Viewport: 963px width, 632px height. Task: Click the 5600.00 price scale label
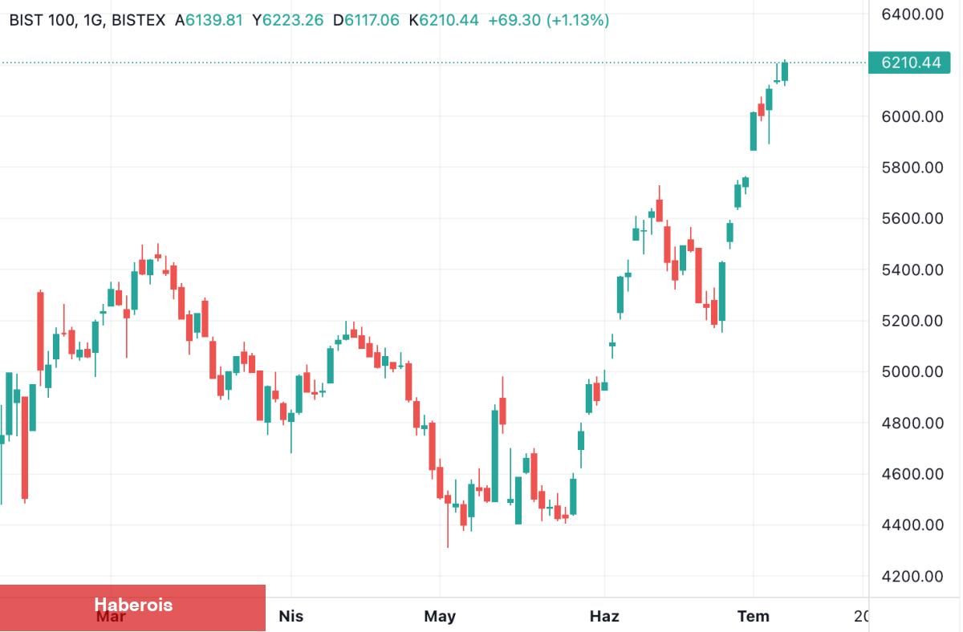point(912,218)
